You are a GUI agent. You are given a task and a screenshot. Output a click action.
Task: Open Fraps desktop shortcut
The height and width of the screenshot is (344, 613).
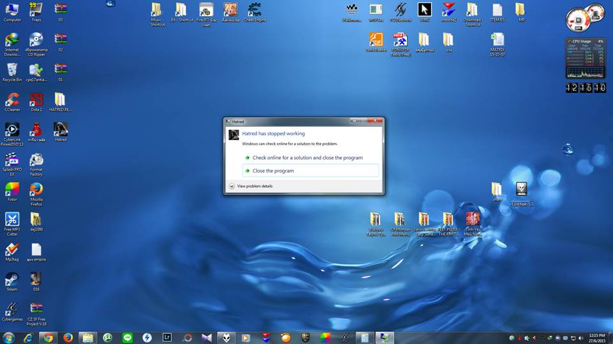pos(36,12)
